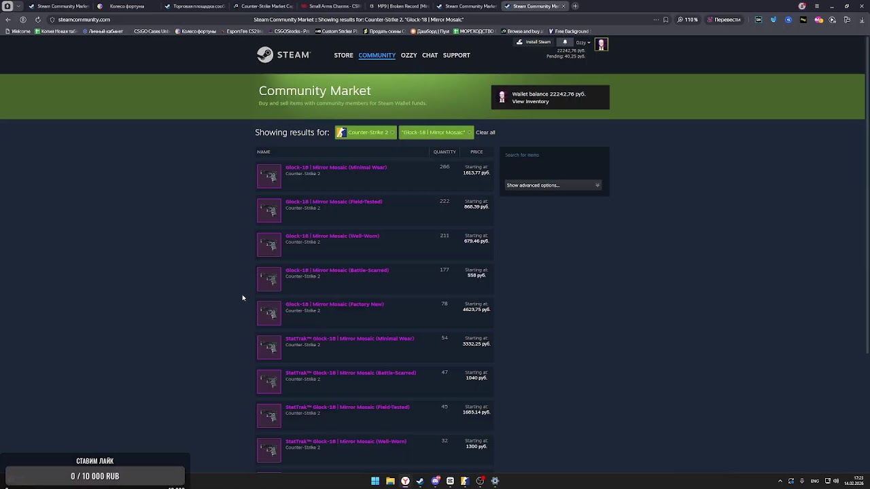The width and height of the screenshot is (870, 489).
Task: Open item image for StatTrak Mirror Mosaic Well-Worn
Action: (269, 450)
